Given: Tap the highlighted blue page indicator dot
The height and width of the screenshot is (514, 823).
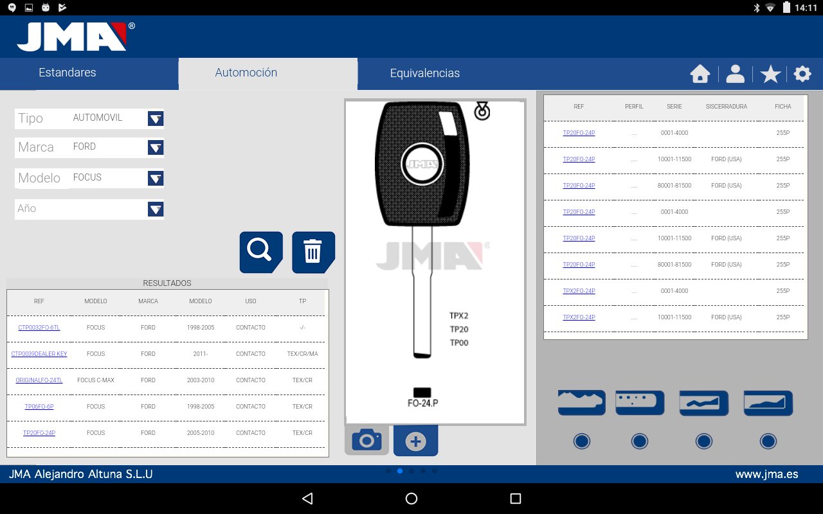Looking at the screenshot, I should pyautogui.click(x=400, y=471).
